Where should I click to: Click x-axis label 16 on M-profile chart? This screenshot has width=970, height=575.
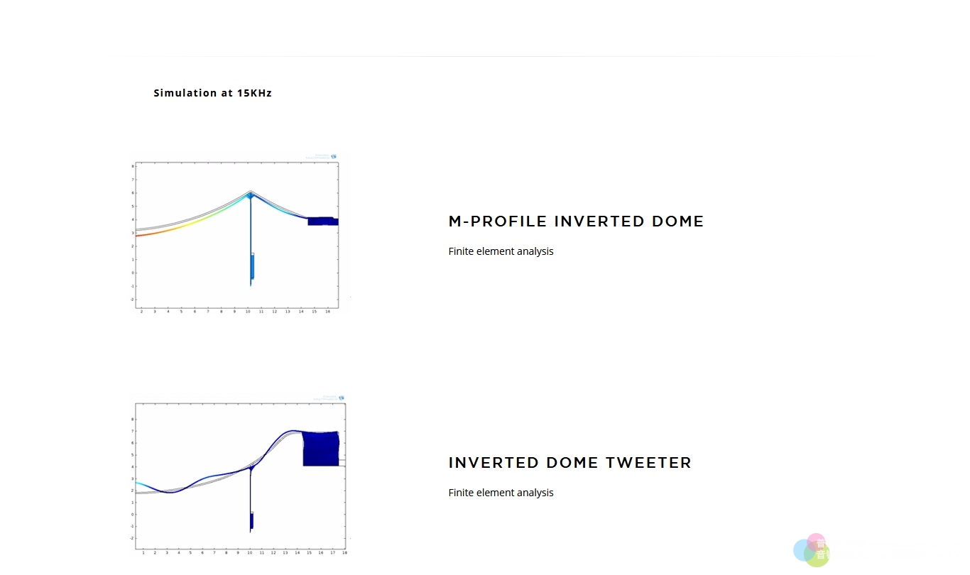click(x=327, y=312)
